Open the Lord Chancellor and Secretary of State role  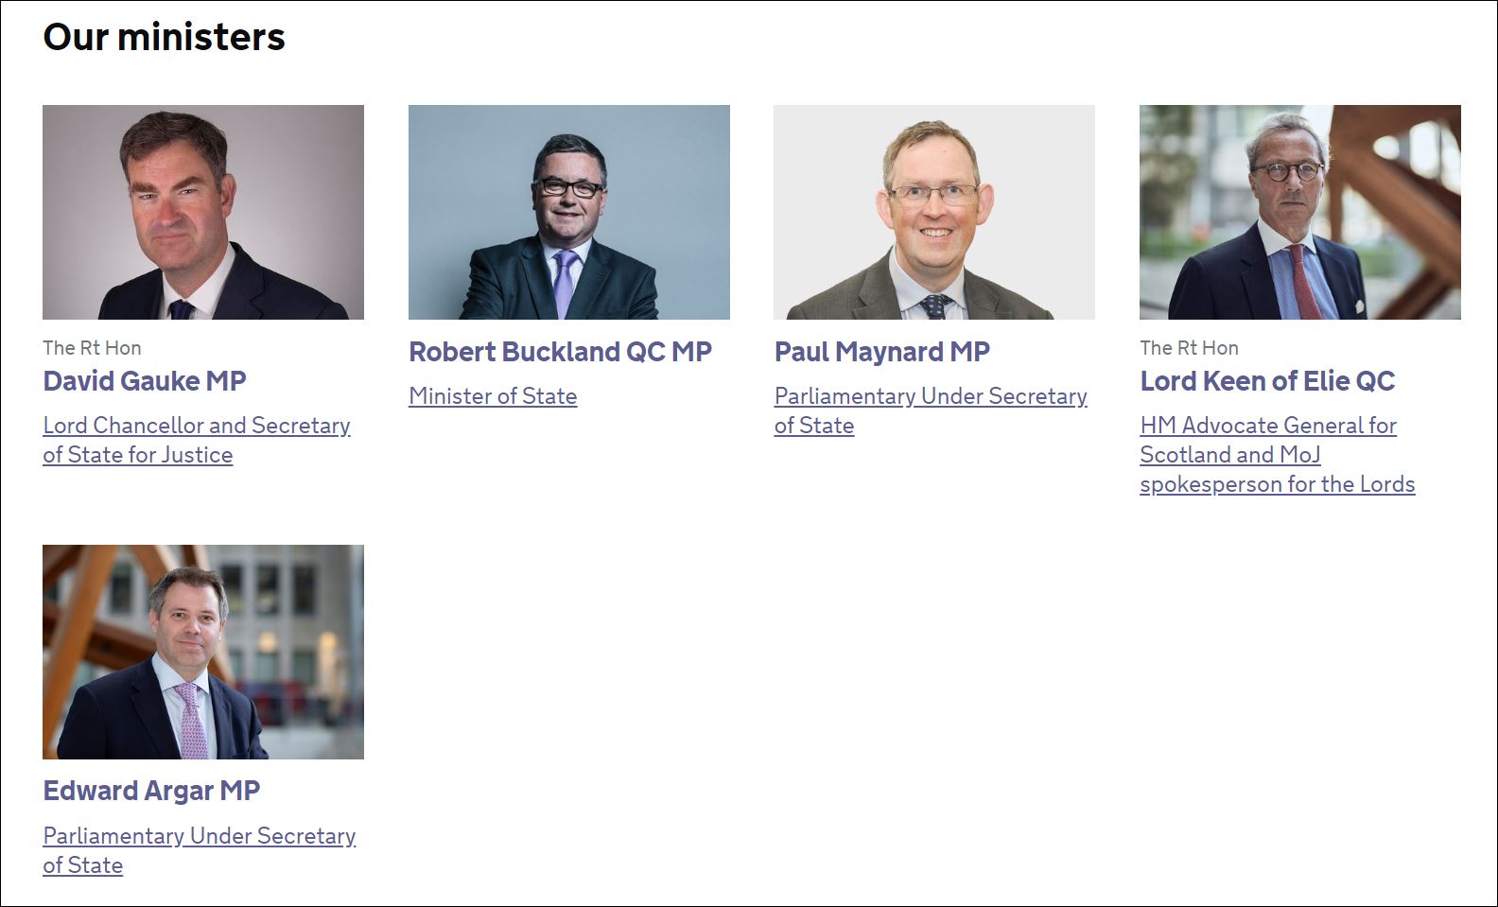(x=196, y=426)
